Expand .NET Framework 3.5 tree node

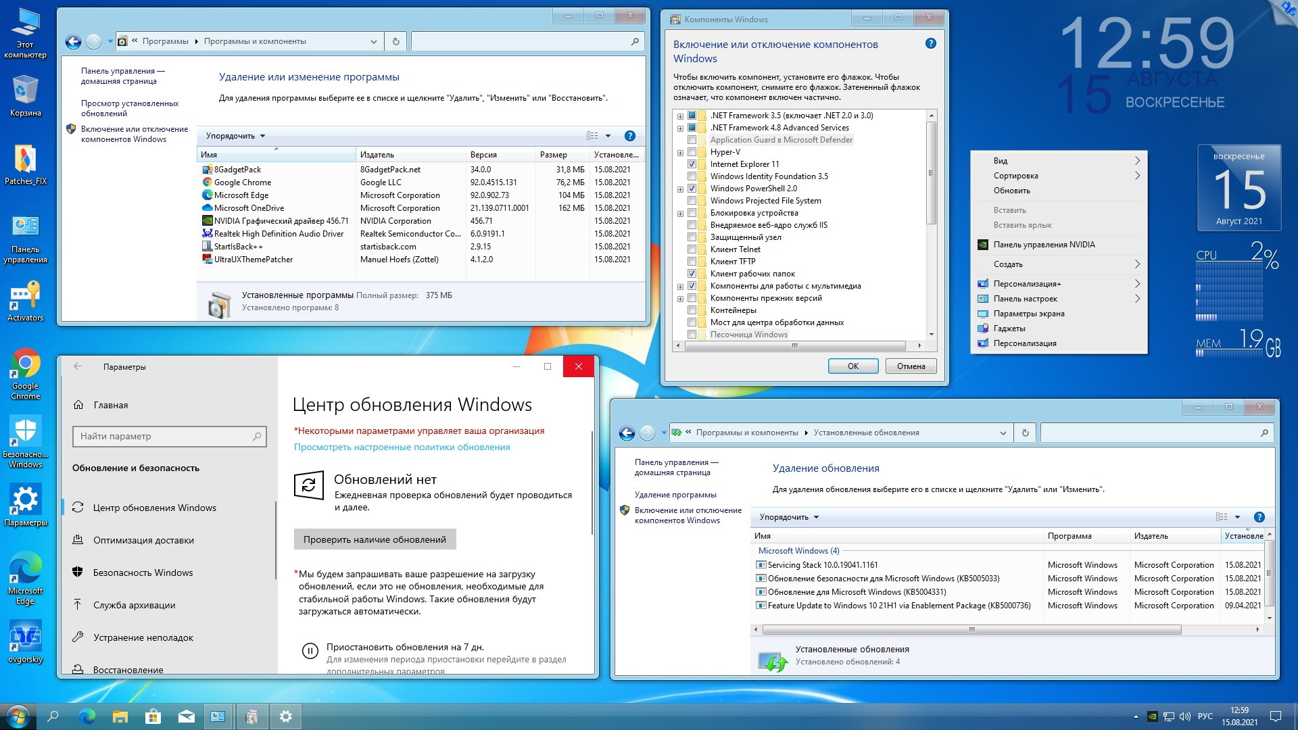coord(680,116)
